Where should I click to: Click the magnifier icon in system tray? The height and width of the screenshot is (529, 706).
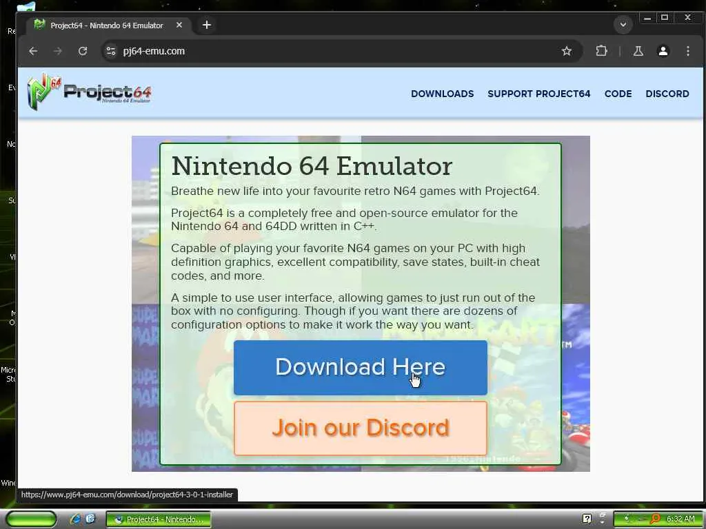click(x=655, y=519)
